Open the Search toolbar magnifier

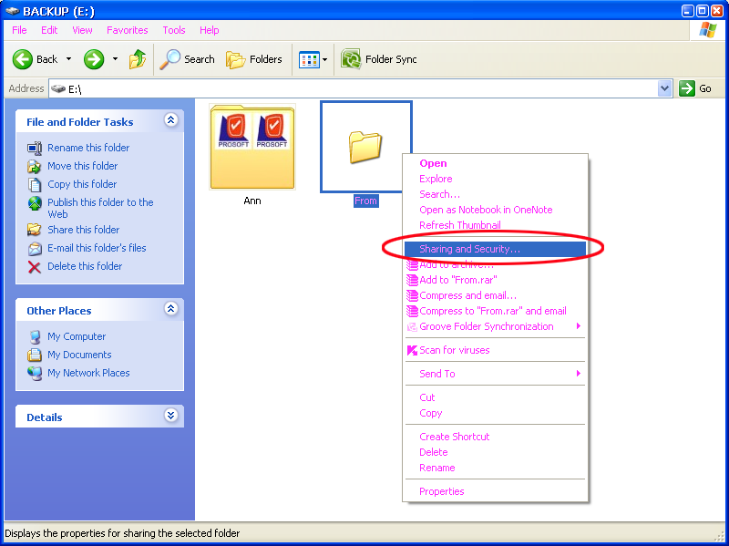[170, 59]
